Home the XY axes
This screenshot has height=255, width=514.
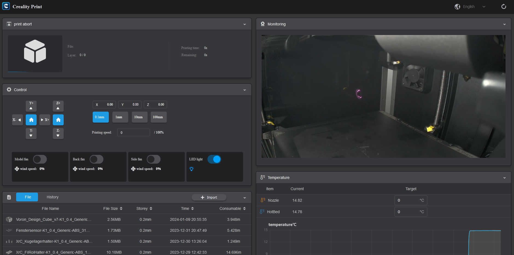(x=31, y=120)
